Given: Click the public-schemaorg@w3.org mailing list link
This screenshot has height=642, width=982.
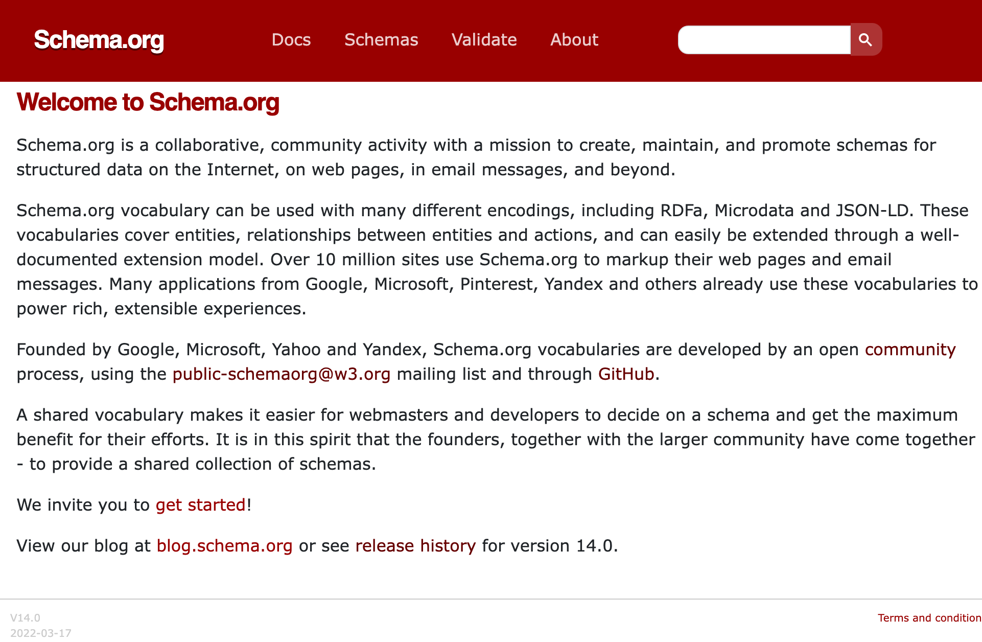Looking at the screenshot, I should 282,374.
